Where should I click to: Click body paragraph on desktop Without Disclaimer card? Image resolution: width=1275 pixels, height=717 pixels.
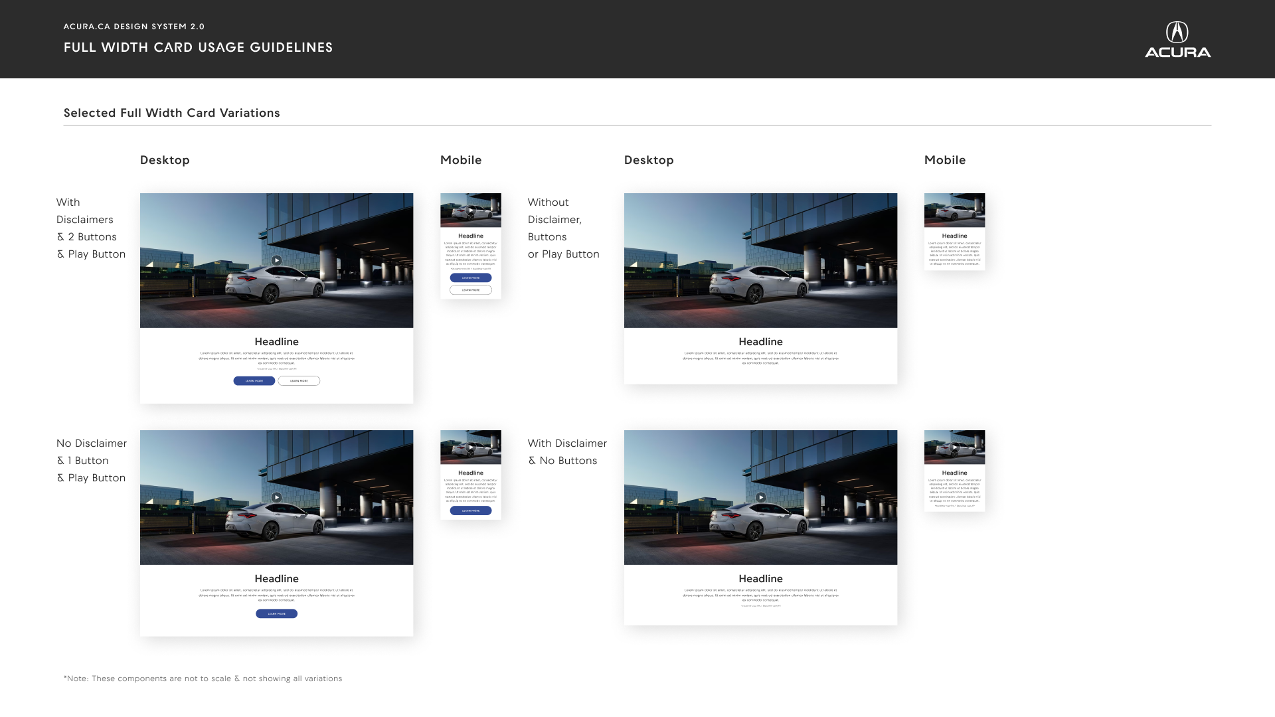click(761, 358)
